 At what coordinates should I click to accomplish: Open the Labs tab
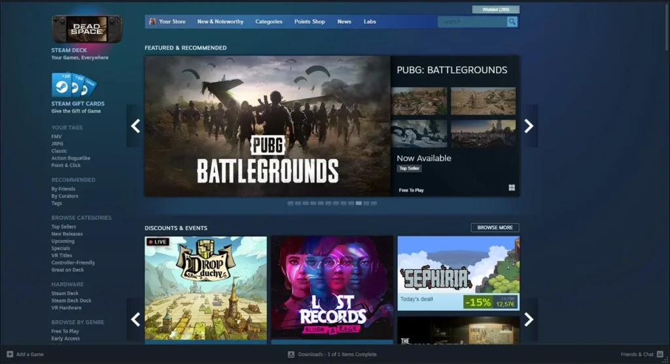coord(370,22)
